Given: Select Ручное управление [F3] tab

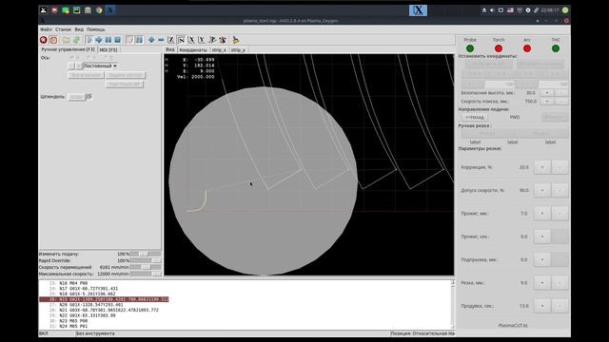Looking at the screenshot, I should click(68, 49).
